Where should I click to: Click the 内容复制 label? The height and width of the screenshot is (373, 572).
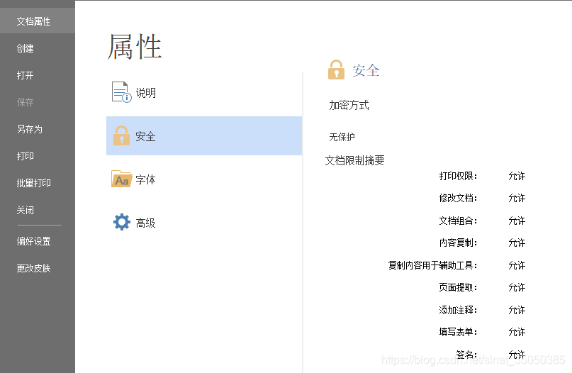tap(458, 243)
